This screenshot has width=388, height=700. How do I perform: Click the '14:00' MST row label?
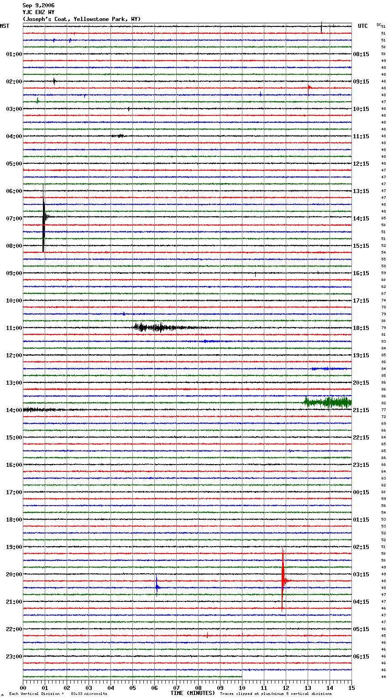(x=14, y=410)
